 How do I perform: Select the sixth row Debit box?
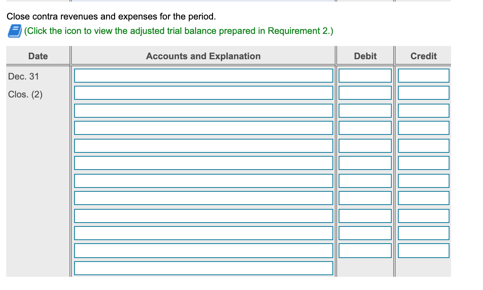[x=365, y=163]
